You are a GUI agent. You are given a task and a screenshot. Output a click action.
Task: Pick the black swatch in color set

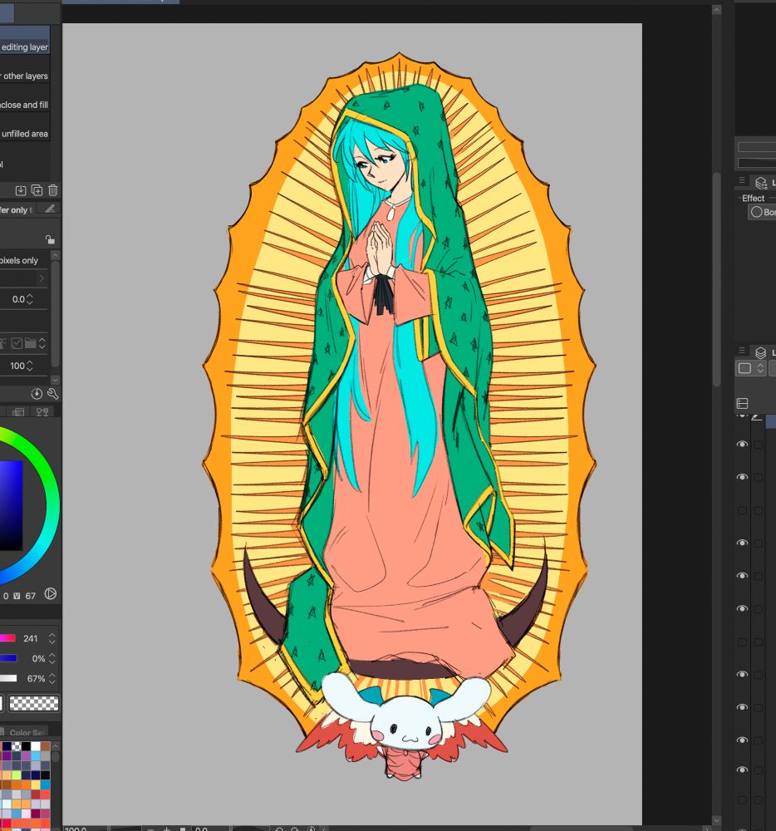click(26, 746)
